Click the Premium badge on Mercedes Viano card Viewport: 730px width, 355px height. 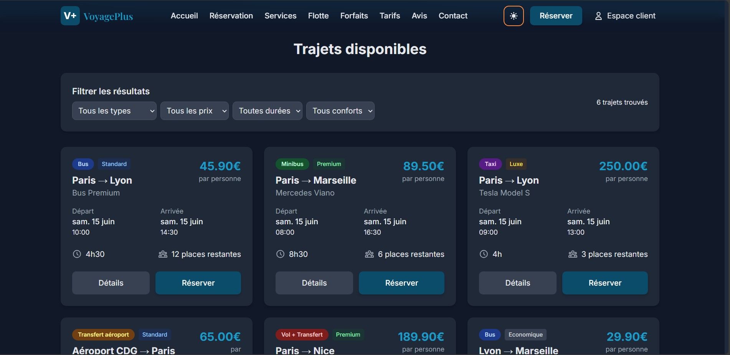pos(329,164)
